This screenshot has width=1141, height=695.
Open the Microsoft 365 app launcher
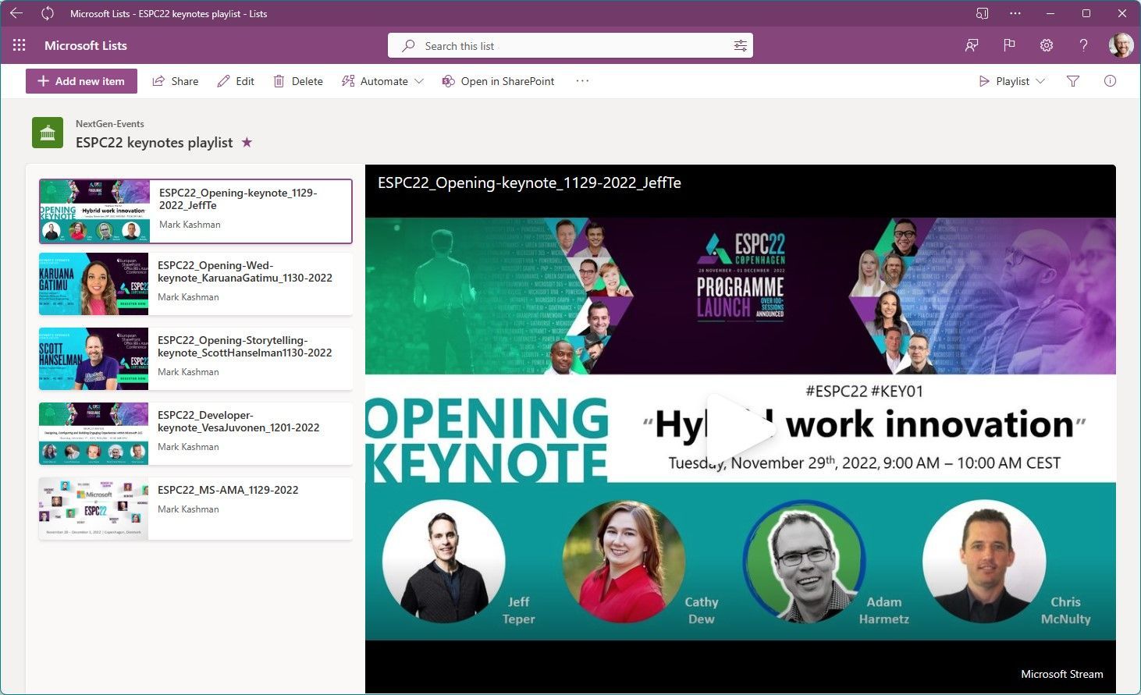point(19,44)
